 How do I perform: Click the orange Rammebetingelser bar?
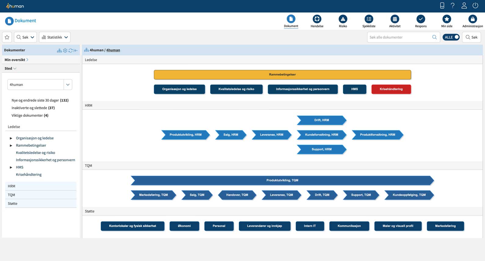(x=283, y=75)
